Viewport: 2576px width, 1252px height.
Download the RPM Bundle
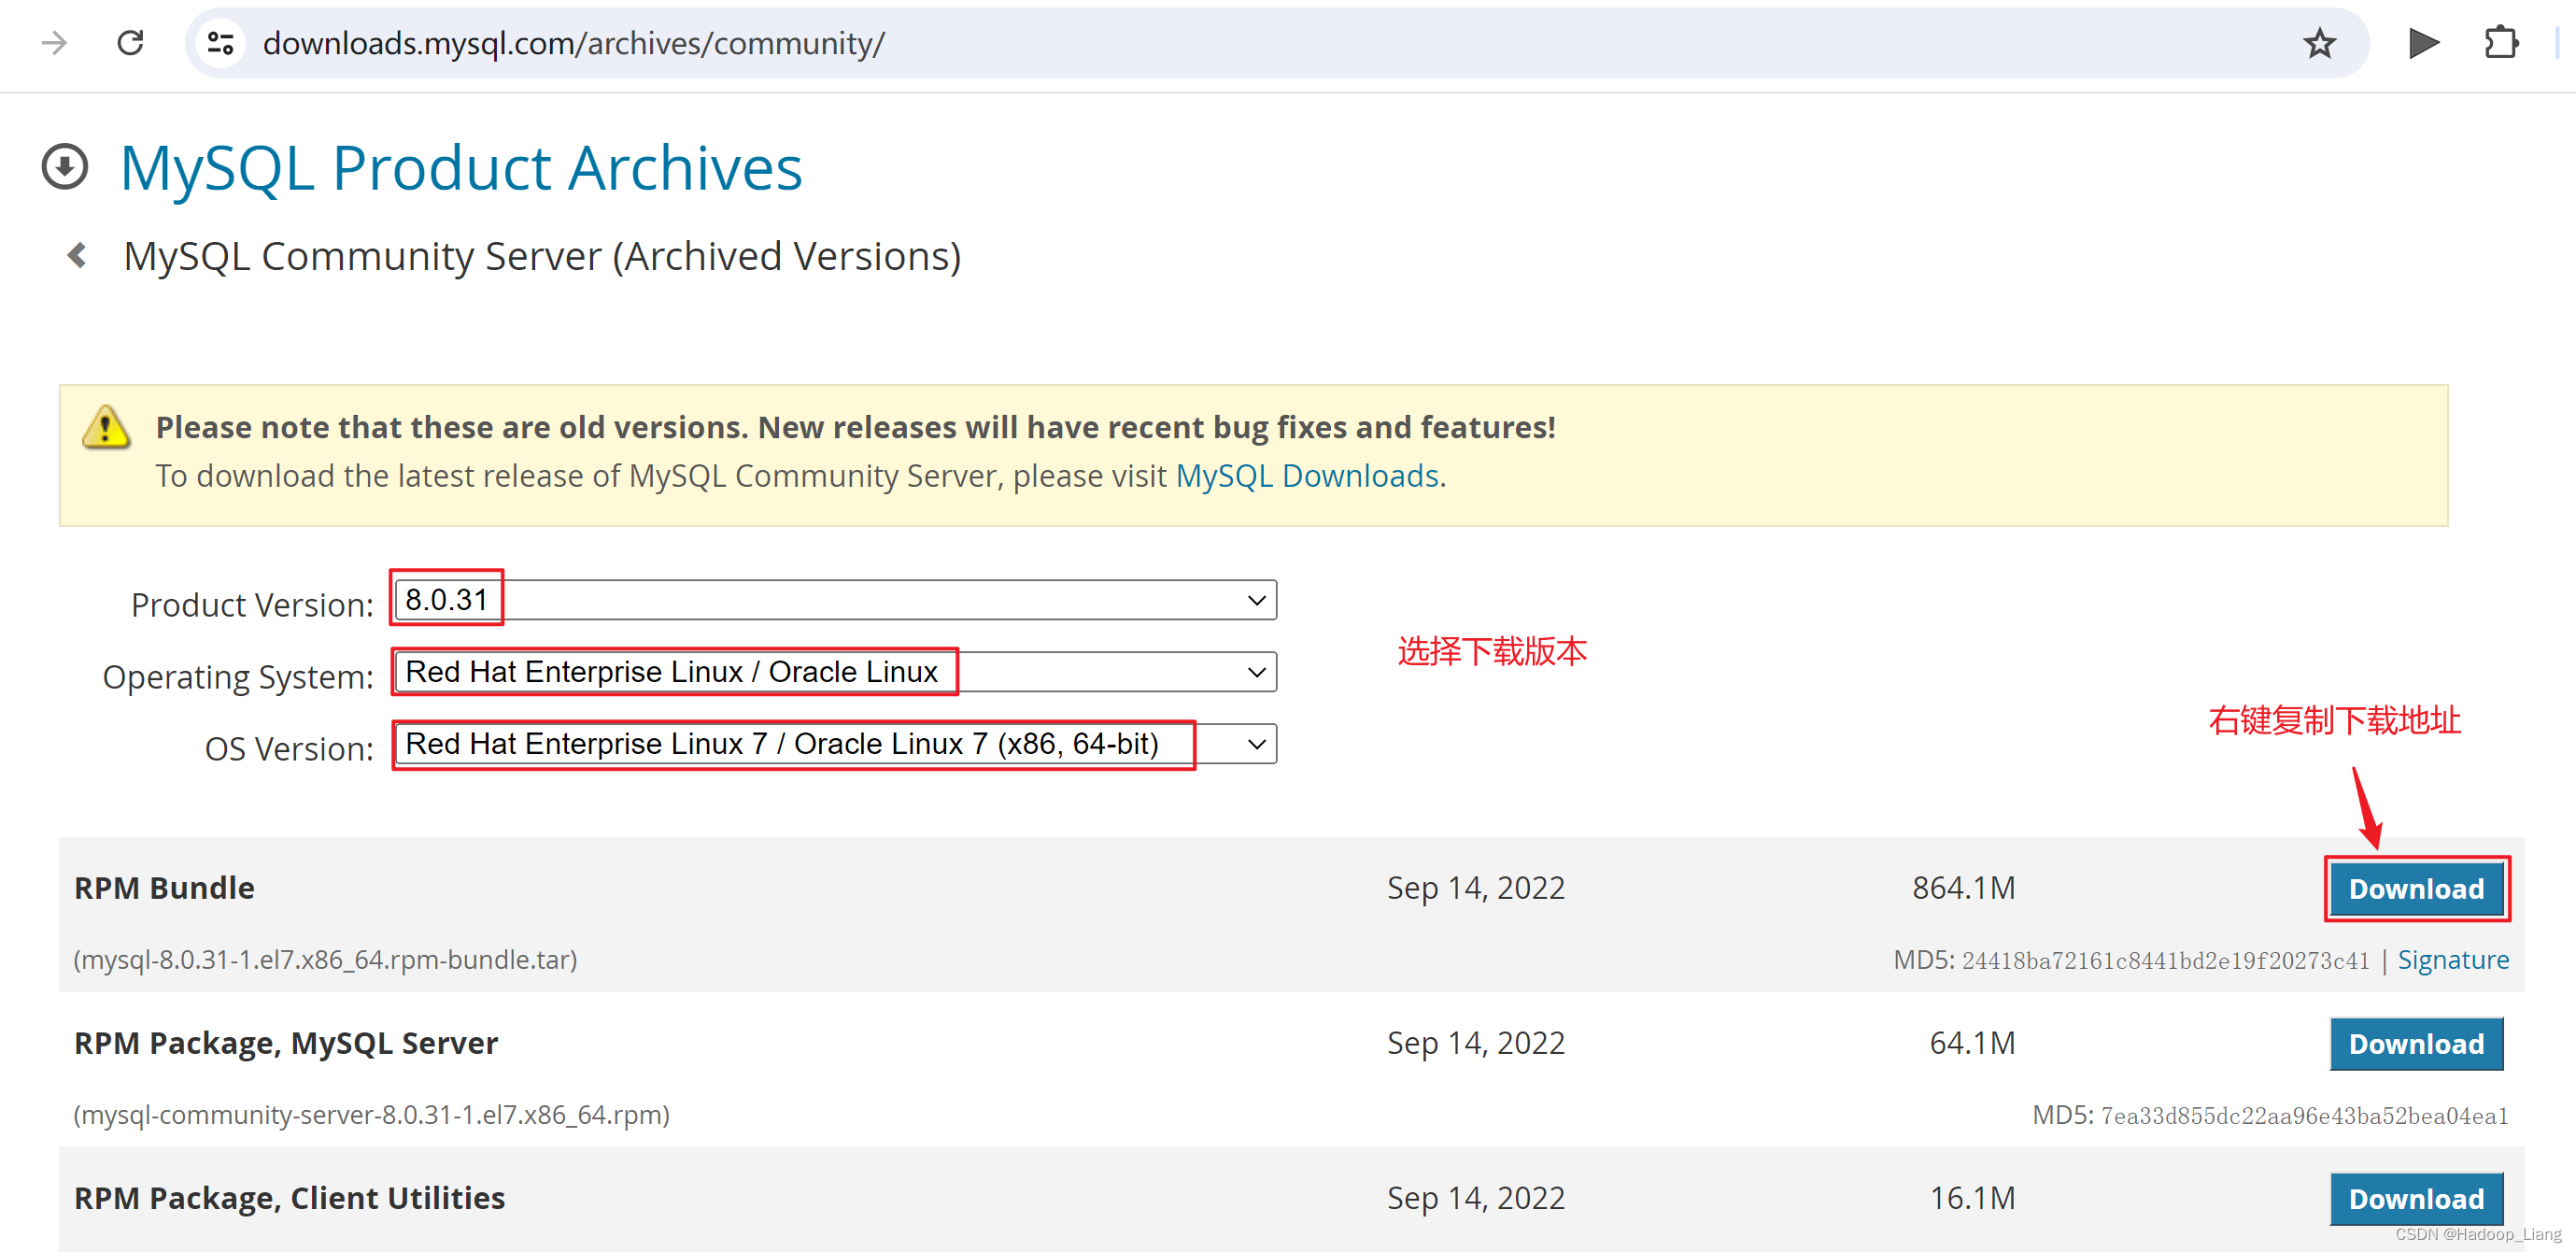click(x=2415, y=889)
